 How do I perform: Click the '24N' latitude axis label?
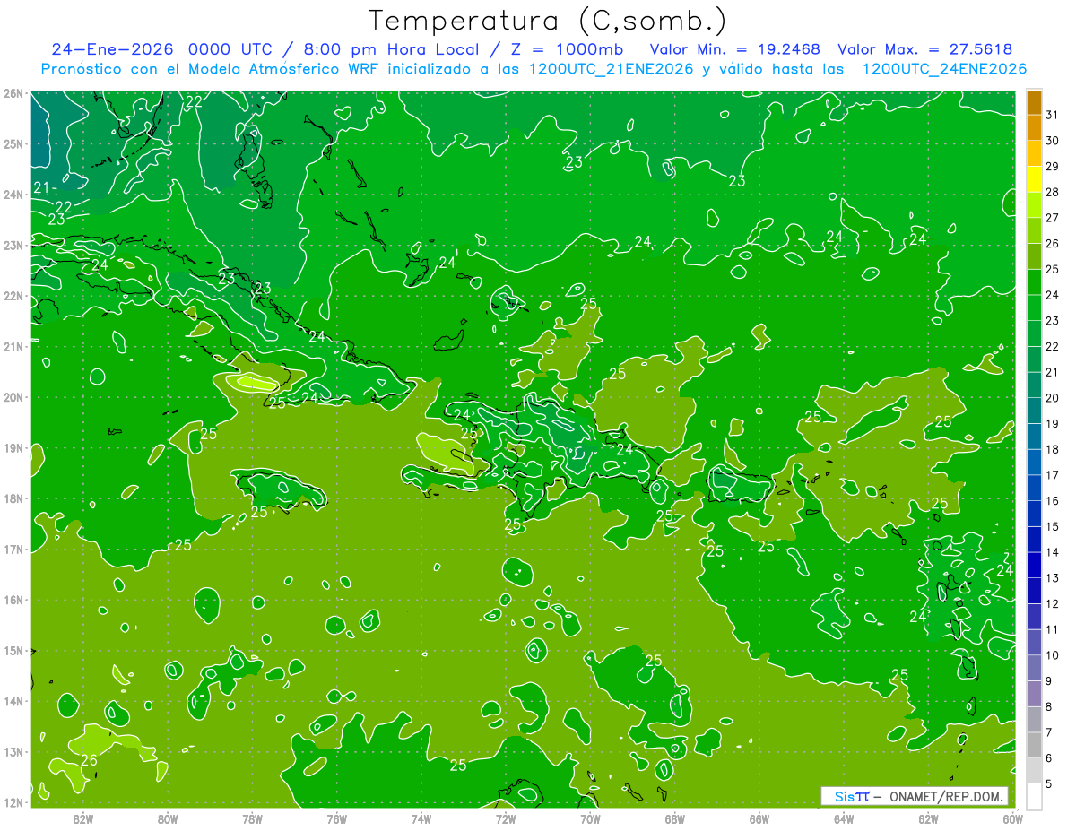point(13,195)
